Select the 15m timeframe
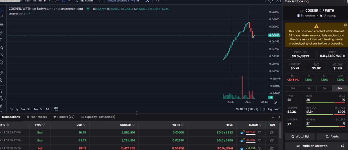Screen dimensions: 348x150 (x=28, y=1)
